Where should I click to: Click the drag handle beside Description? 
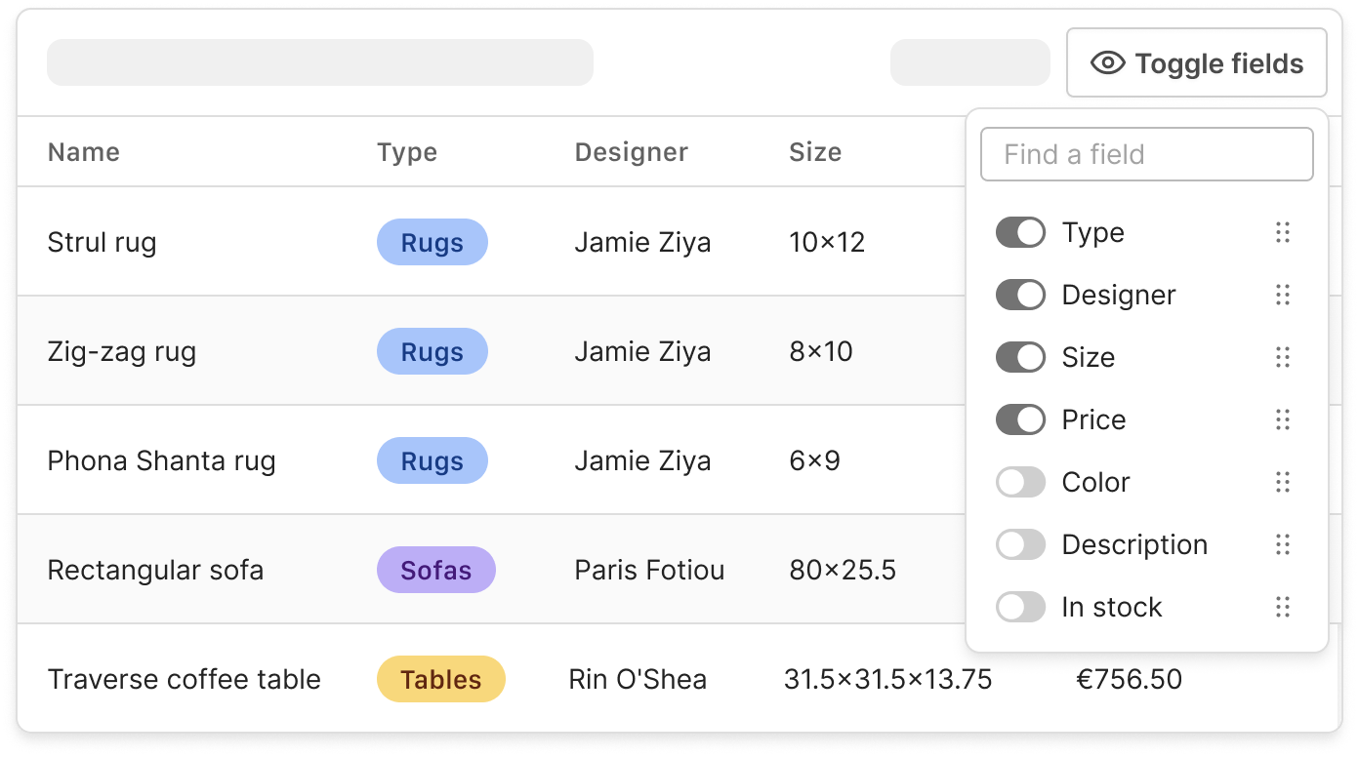pyautogui.click(x=1283, y=544)
